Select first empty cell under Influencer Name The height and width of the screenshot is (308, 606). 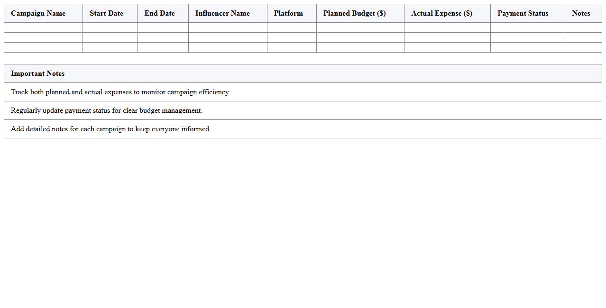(228, 27)
